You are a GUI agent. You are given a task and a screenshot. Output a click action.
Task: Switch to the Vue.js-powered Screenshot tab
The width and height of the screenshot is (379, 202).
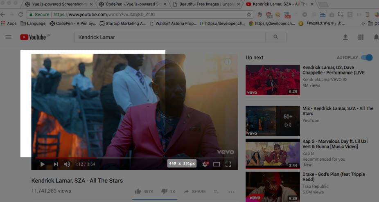click(x=59, y=4)
